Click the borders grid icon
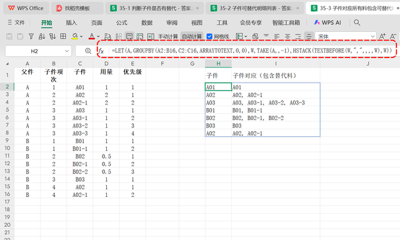 point(63,36)
